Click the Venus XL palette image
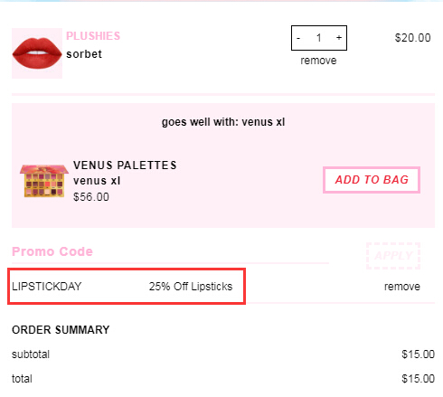Screen dimensions: 443x397 (x=44, y=181)
